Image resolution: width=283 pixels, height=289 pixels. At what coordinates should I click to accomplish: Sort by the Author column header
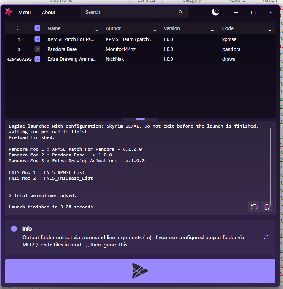tap(113, 28)
